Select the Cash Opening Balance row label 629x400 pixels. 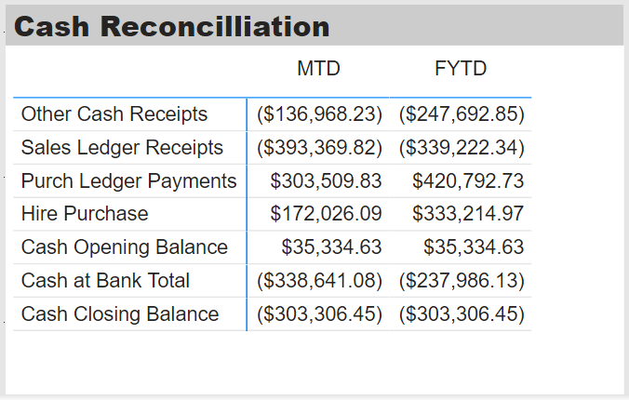click(125, 247)
